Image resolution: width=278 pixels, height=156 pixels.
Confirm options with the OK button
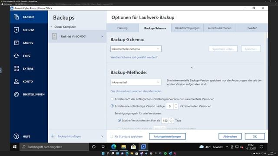pyautogui.click(x=255, y=136)
